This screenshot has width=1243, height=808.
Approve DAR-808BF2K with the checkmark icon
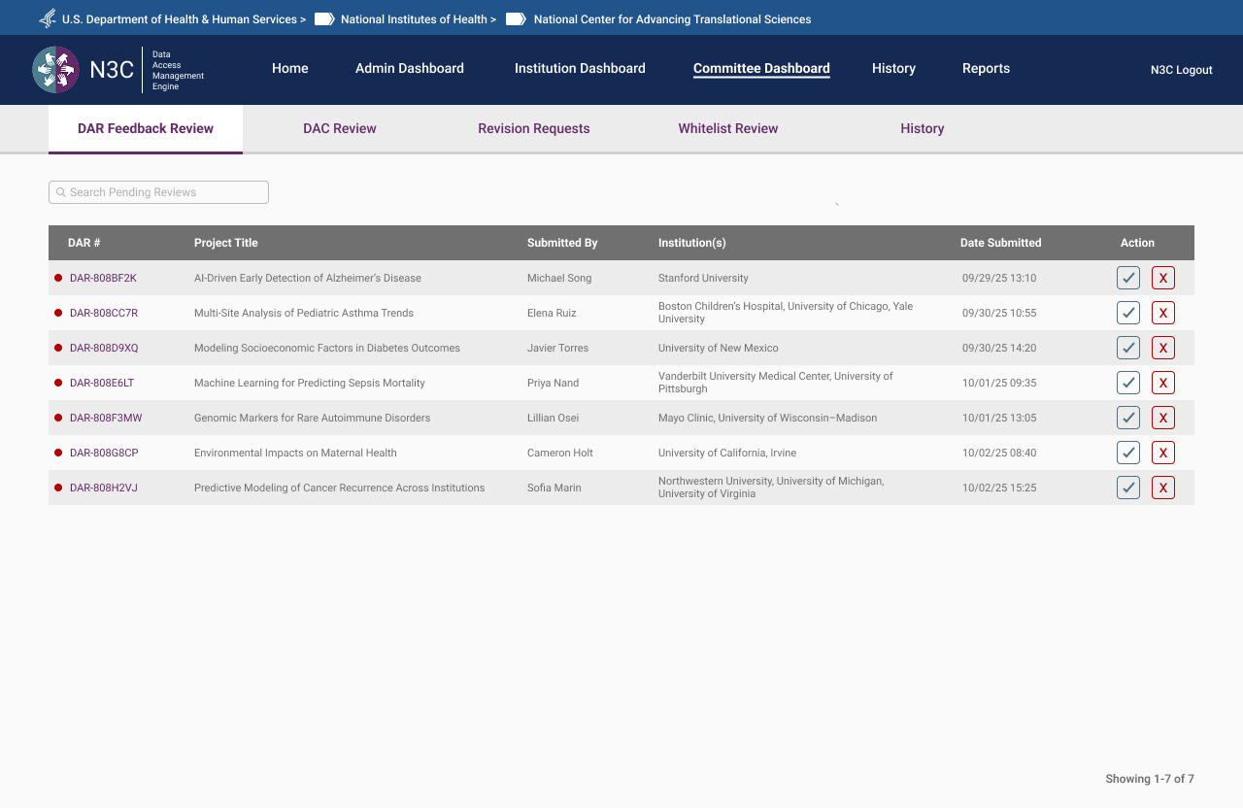[x=1127, y=278]
